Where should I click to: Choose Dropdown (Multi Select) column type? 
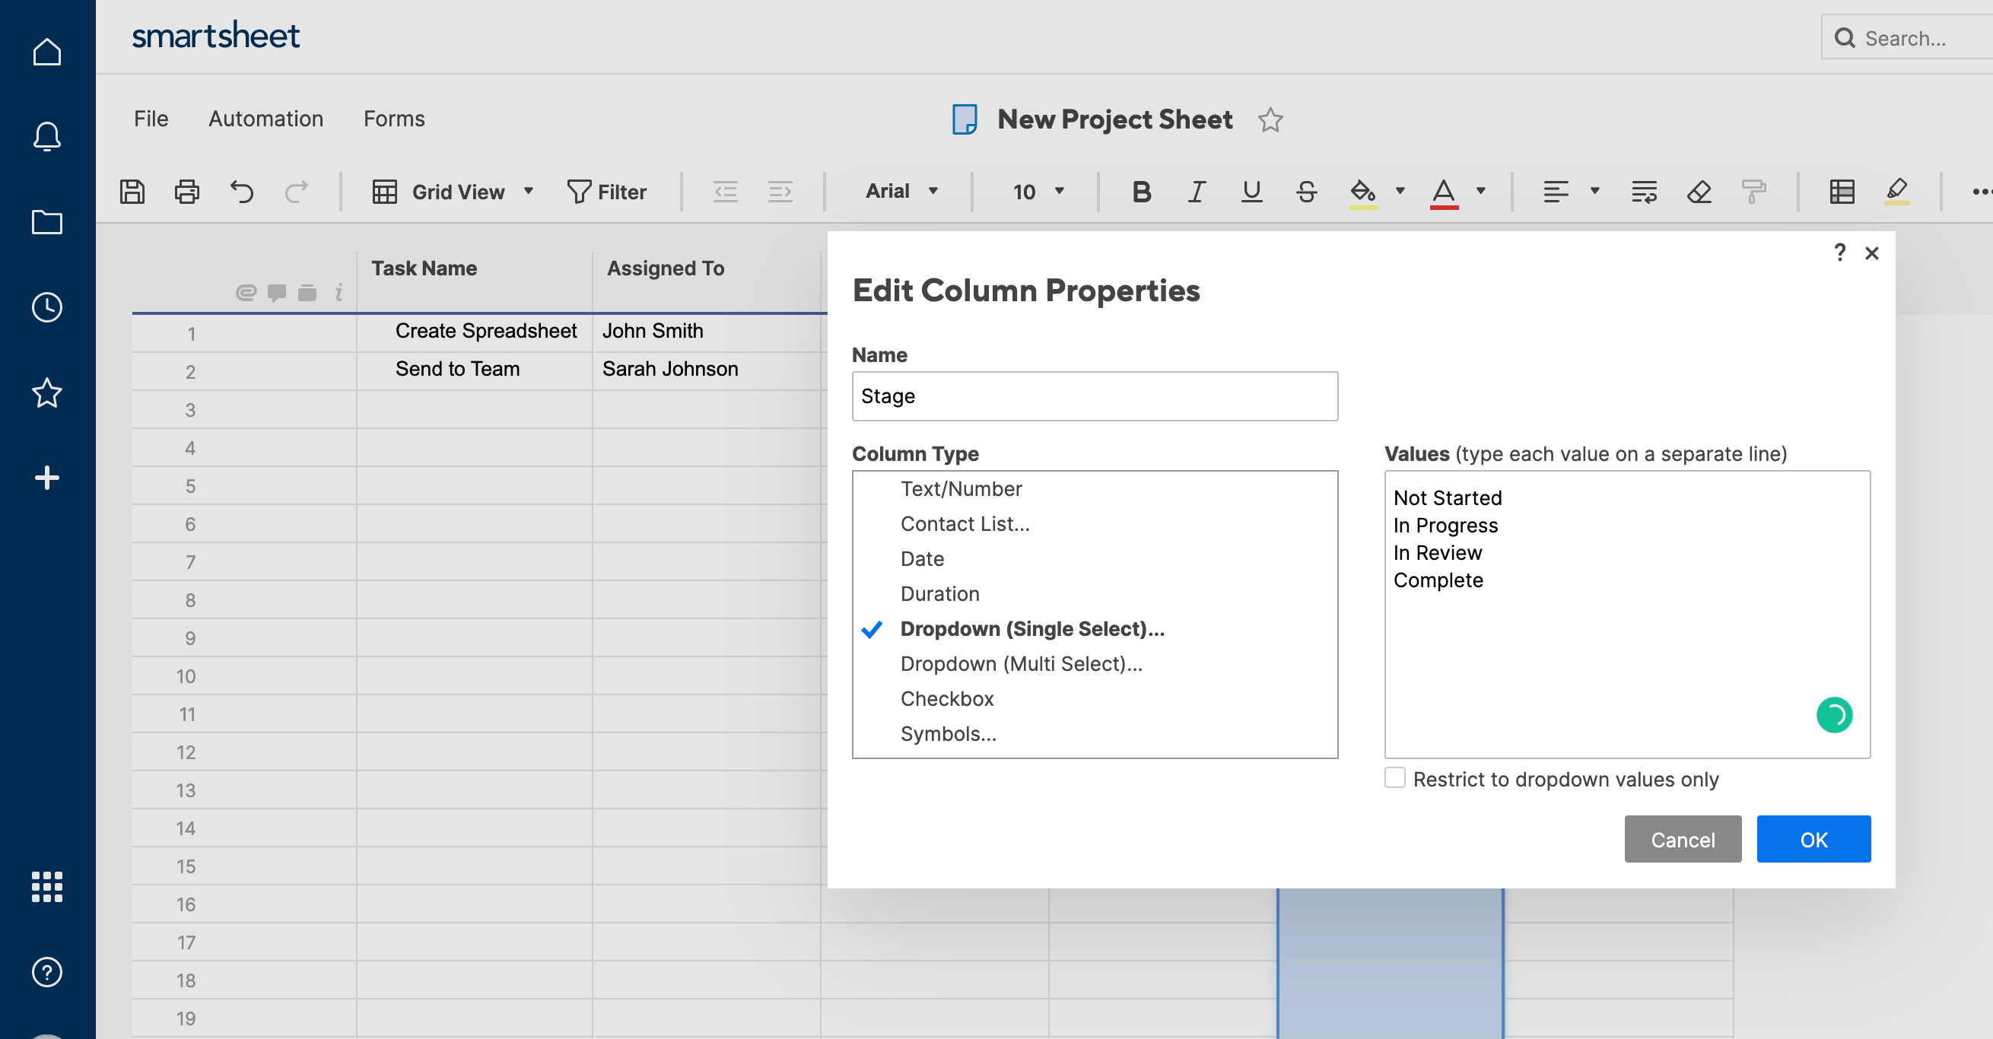coord(1021,664)
